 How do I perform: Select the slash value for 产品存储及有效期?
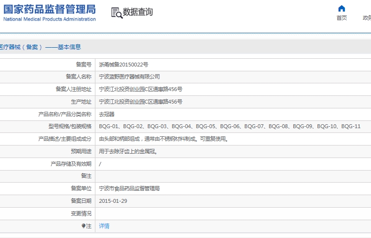click(x=100, y=164)
